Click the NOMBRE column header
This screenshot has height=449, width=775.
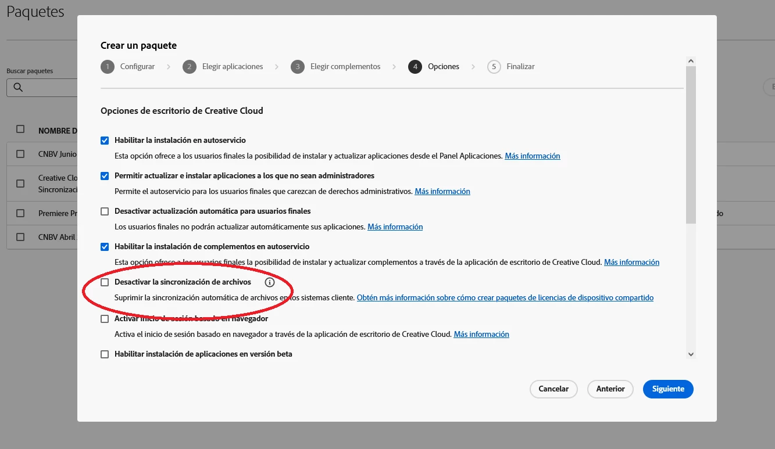point(58,131)
